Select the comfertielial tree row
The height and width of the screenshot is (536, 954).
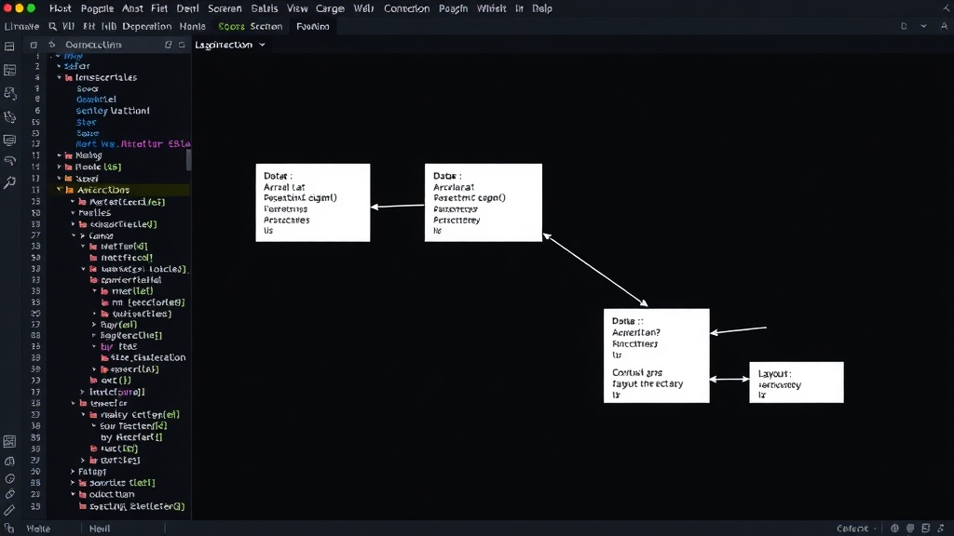point(130,280)
